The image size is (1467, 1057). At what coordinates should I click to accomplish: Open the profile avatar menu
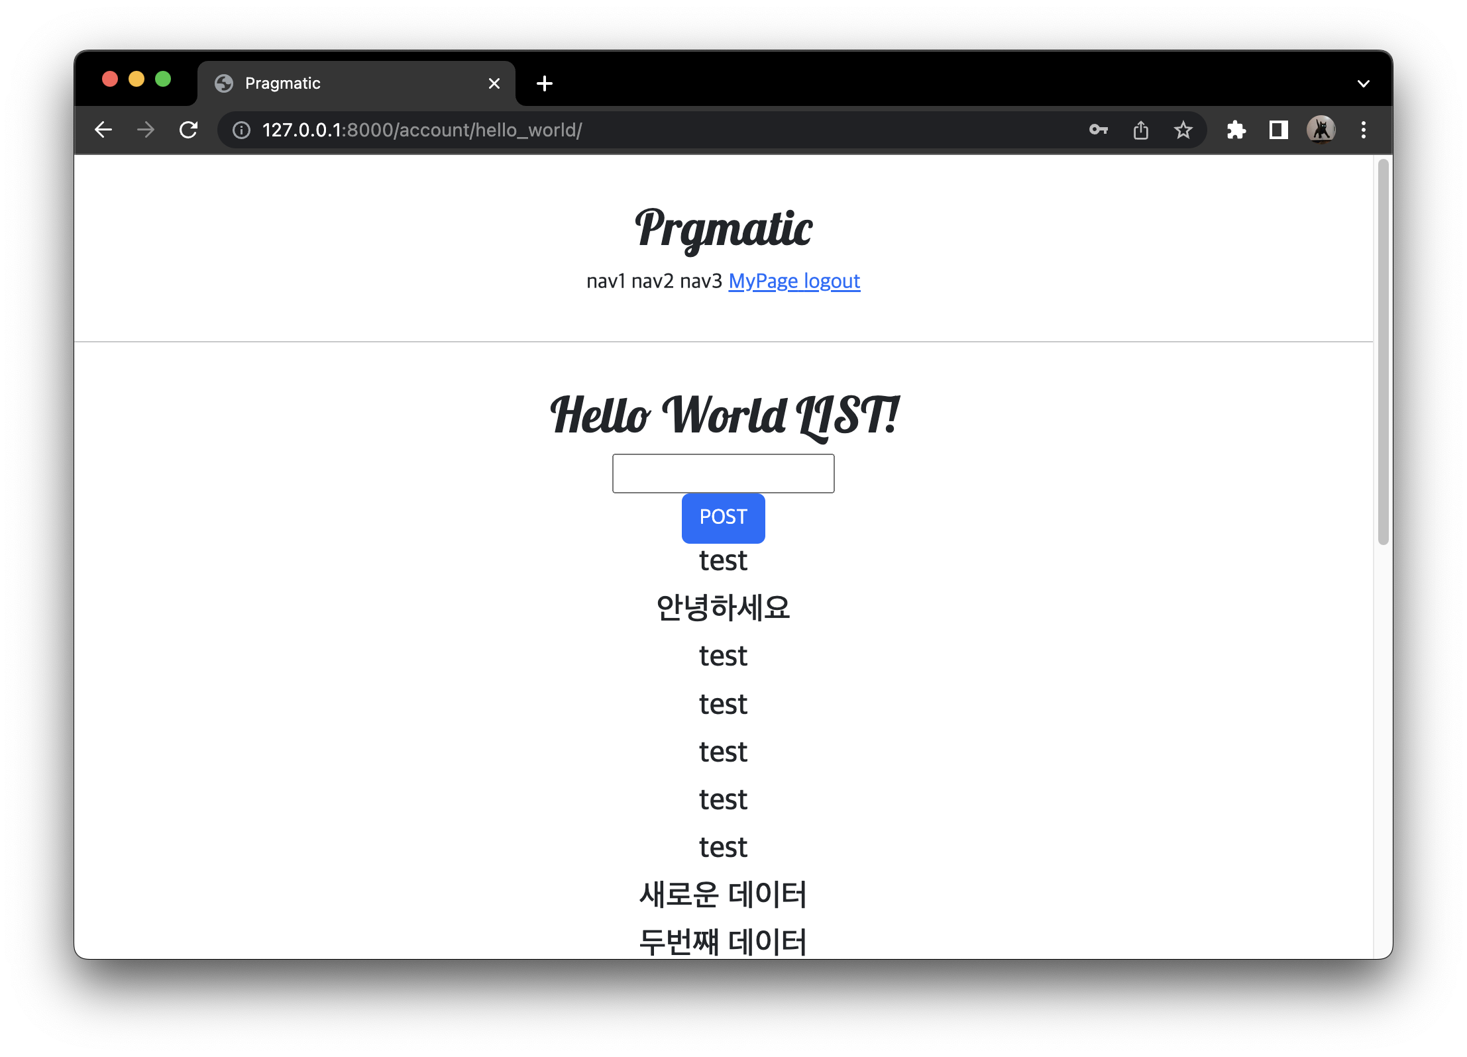coord(1321,130)
